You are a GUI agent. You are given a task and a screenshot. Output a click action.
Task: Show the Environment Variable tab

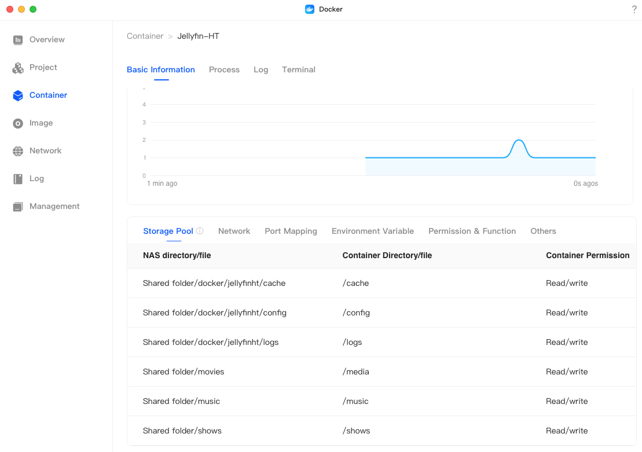tap(372, 231)
